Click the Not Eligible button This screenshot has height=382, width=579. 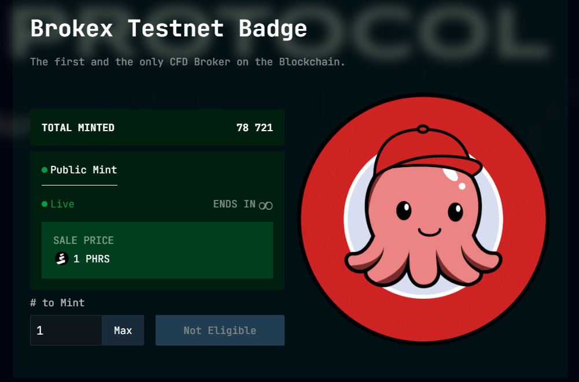pos(220,331)
